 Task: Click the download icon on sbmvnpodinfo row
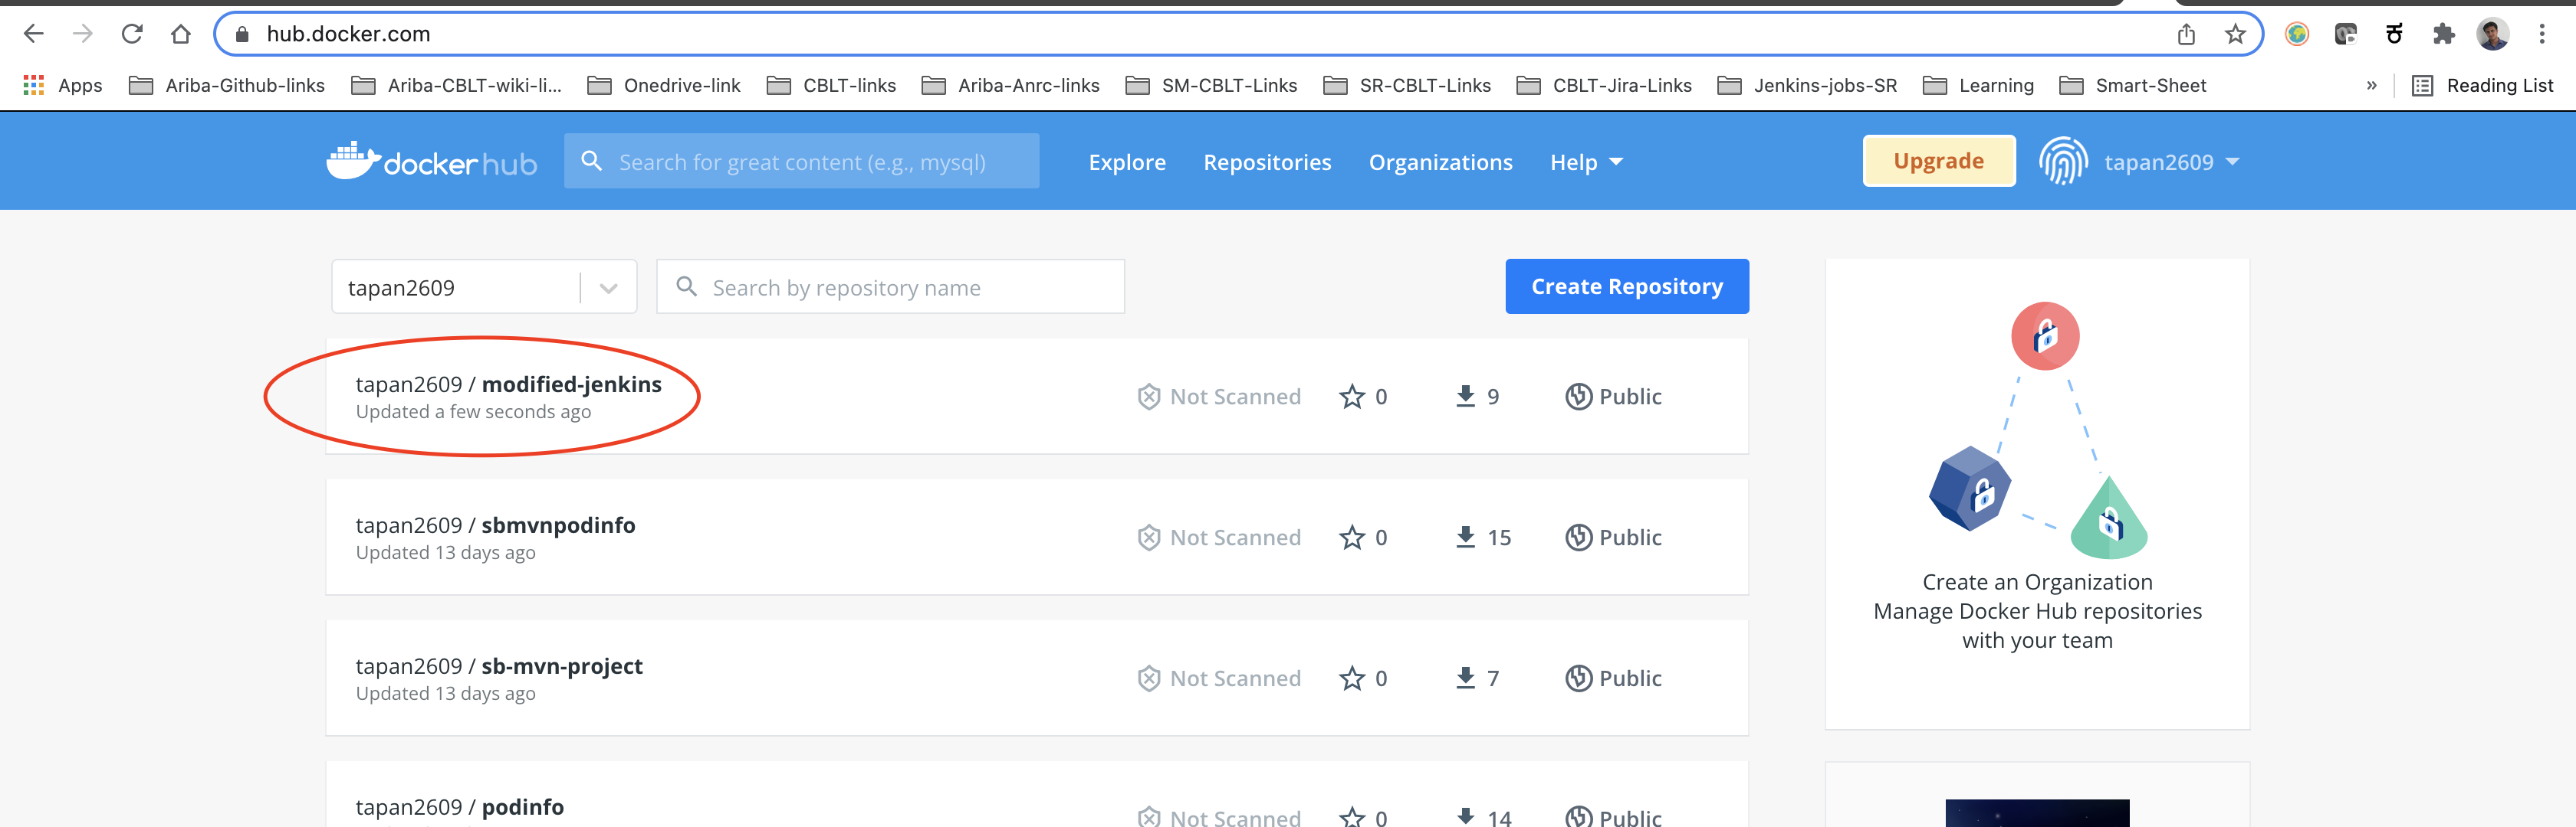pyautogui.click(x=1465, y=538)
